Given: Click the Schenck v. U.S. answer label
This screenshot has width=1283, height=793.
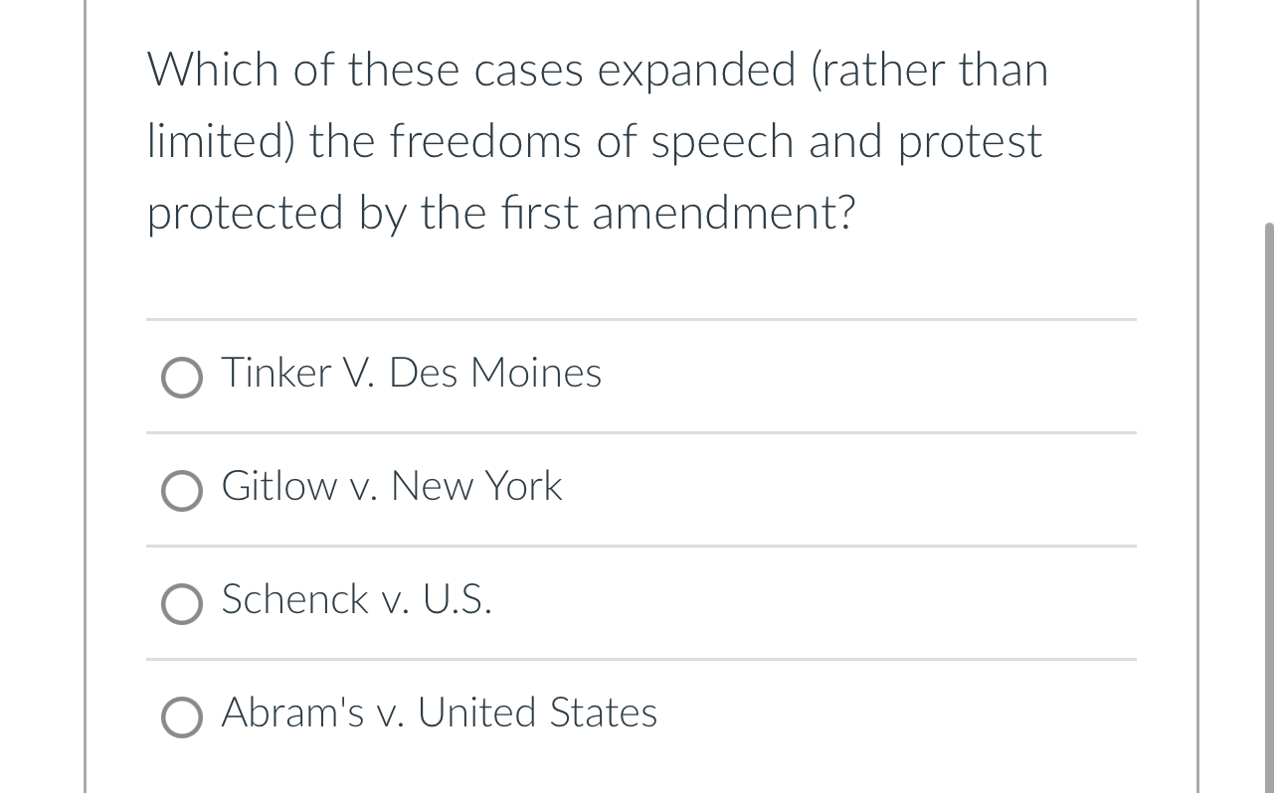Looking at the screenshot, I should point(356,600).
